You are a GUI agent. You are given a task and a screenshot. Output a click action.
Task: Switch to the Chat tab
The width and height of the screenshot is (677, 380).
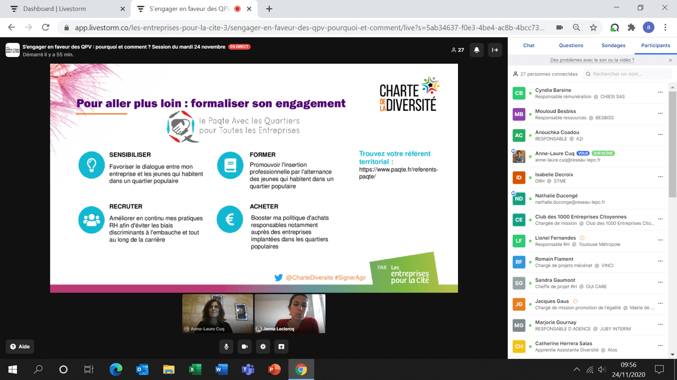528,45
